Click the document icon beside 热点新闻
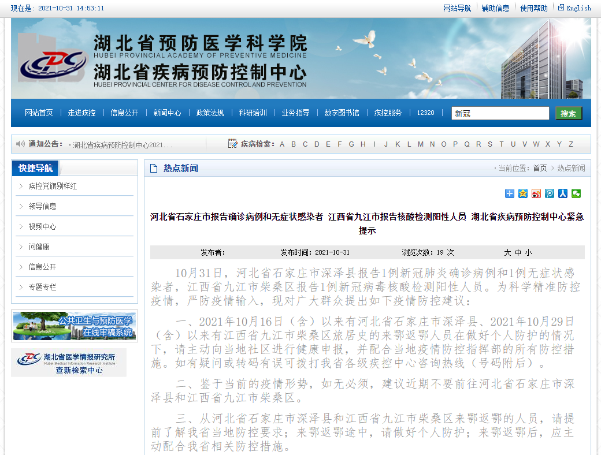This screenshot has width=601, height=455. pyautogui.click(x=154, y=168)
